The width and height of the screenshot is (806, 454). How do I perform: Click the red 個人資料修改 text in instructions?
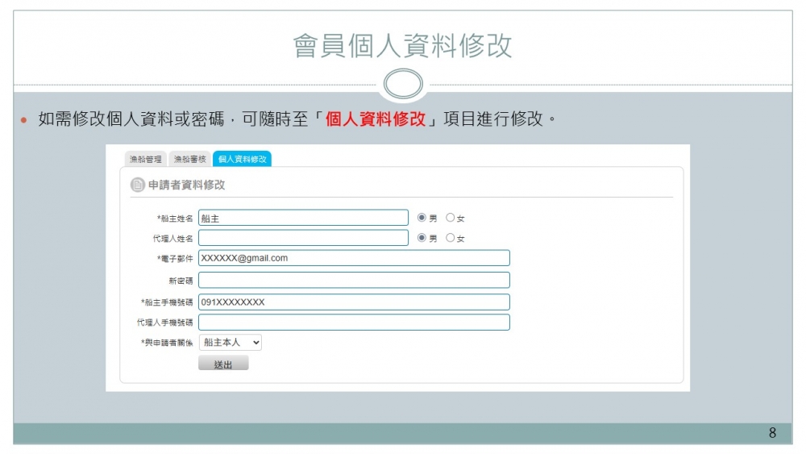point(375,119)
